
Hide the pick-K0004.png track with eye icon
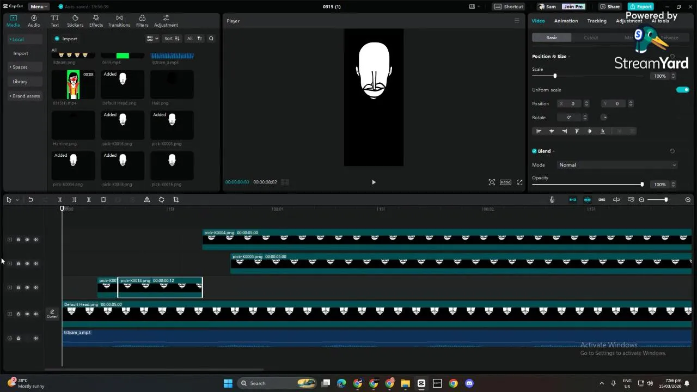click(x=27, y=240)
